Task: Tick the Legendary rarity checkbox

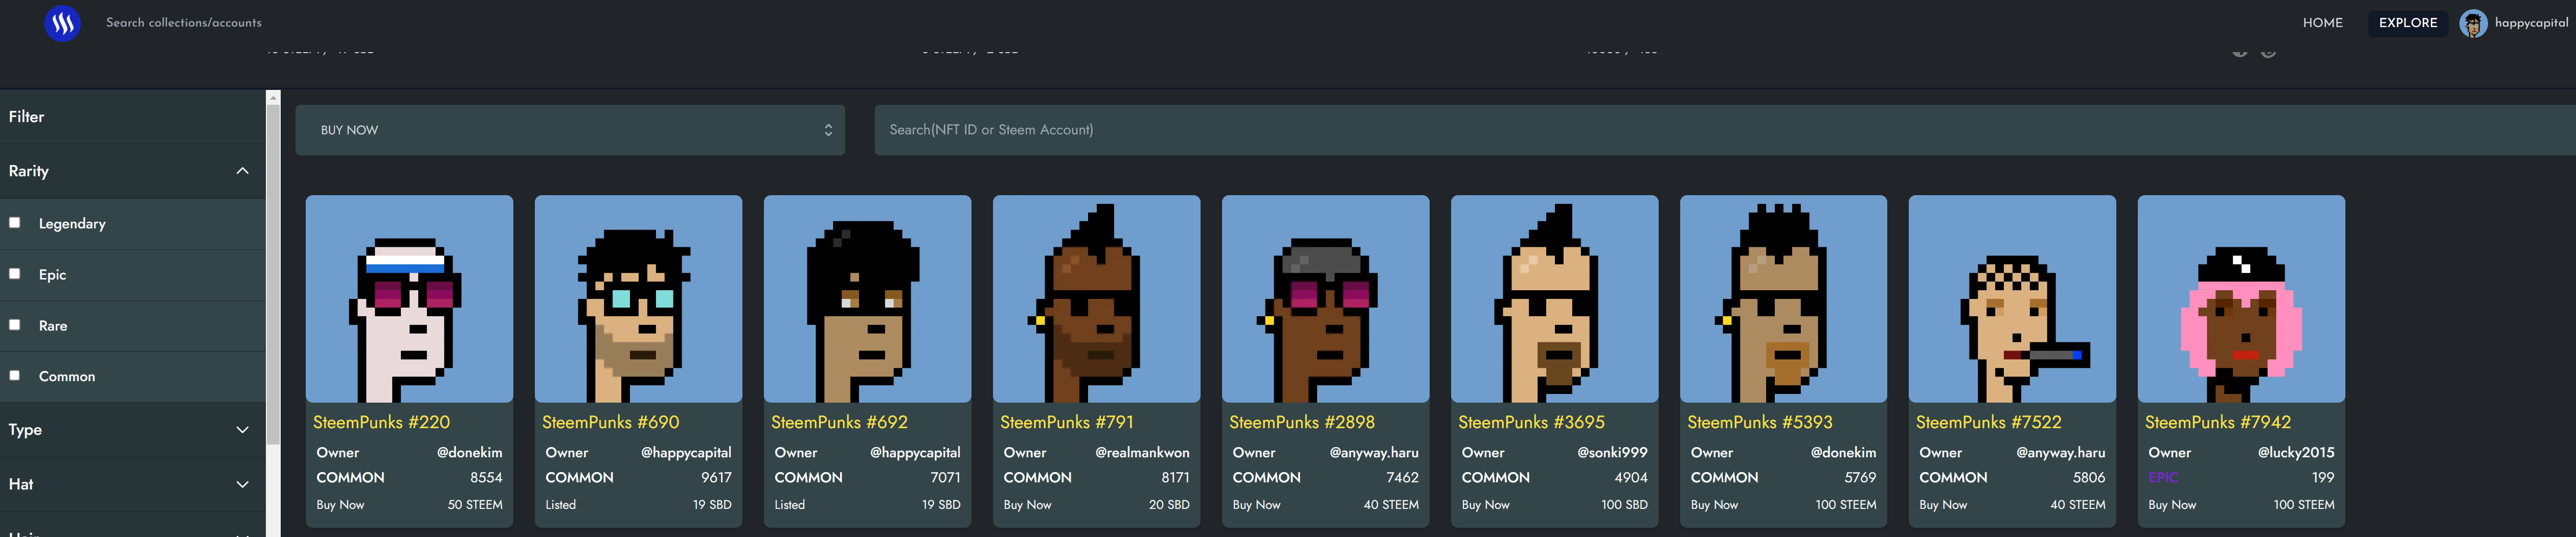Action: tap(15, 222)
